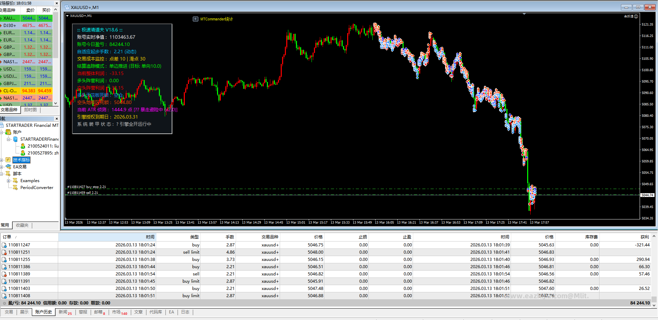Click the STARTRADERFinanc server icon

click(x=15, y=139)
